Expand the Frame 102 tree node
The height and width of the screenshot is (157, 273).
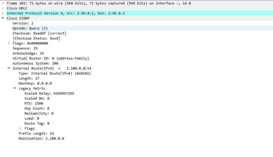tap(3, 3)
